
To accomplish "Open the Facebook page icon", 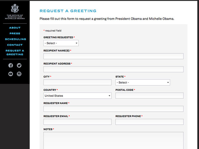I will (11, 66).
